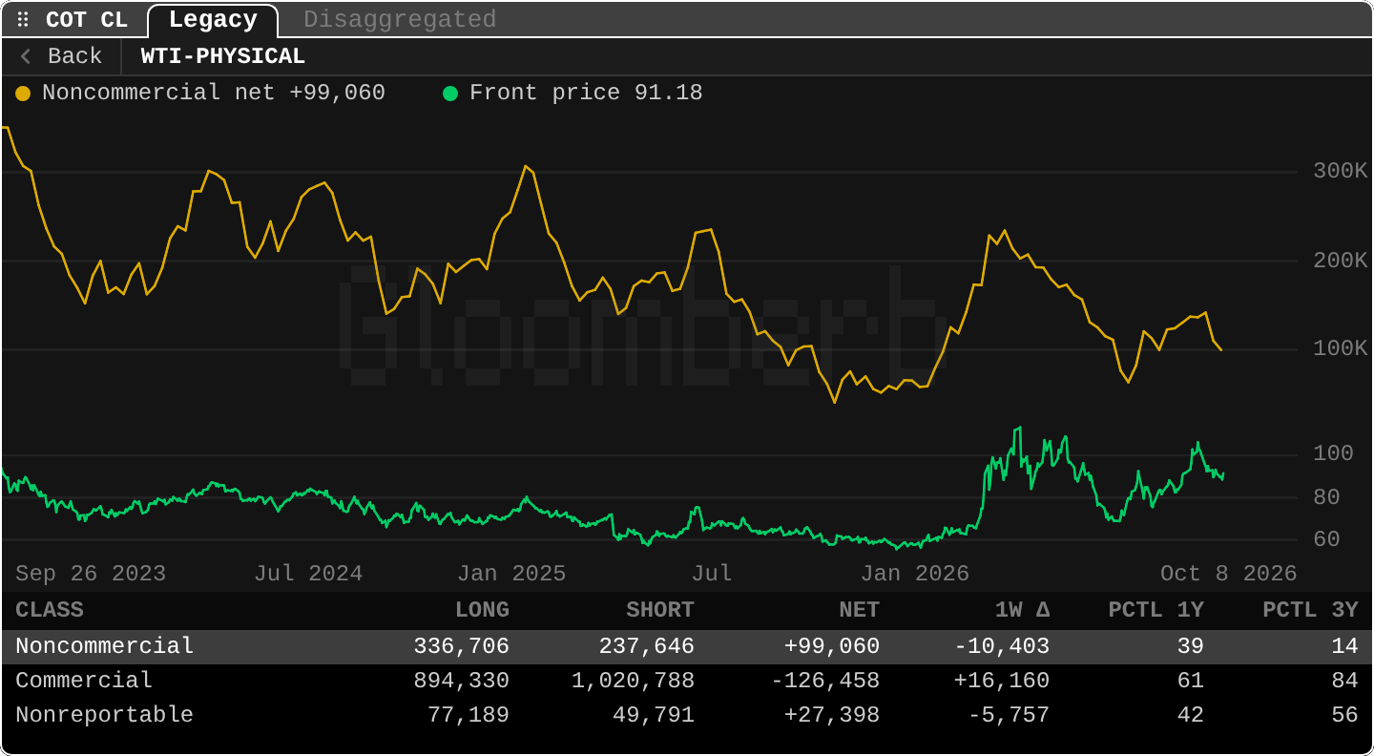Click Noncommercial long value 336,706
The image size is (1374, 756).
pyautogui.click(x=462, y=646)
